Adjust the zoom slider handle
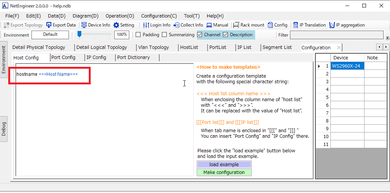 click(x=79, y=34)
